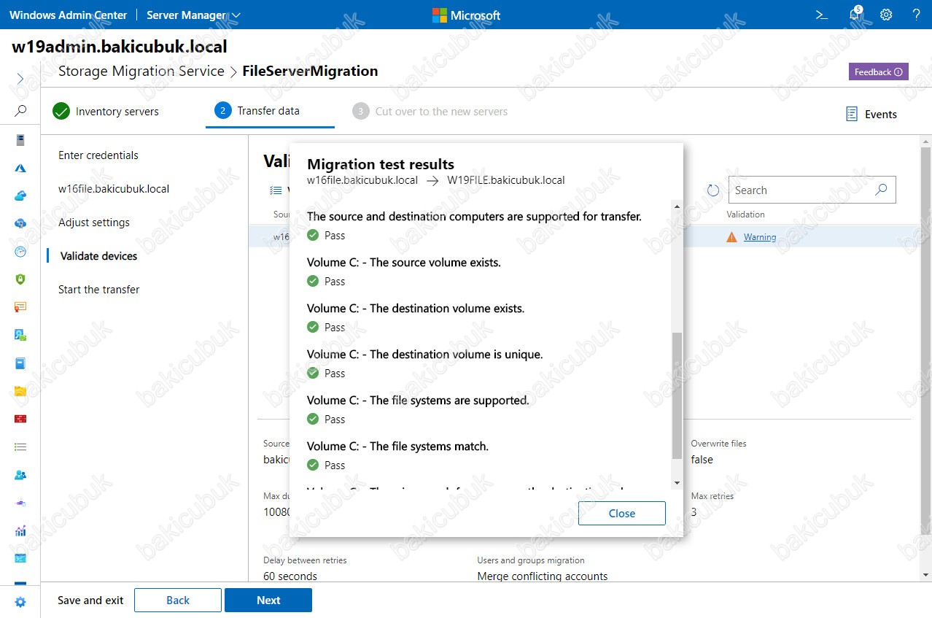Open the blue book Events tool icon
Image resolution: width=932 pixels, height=618 pixels.
coord(20,363)
